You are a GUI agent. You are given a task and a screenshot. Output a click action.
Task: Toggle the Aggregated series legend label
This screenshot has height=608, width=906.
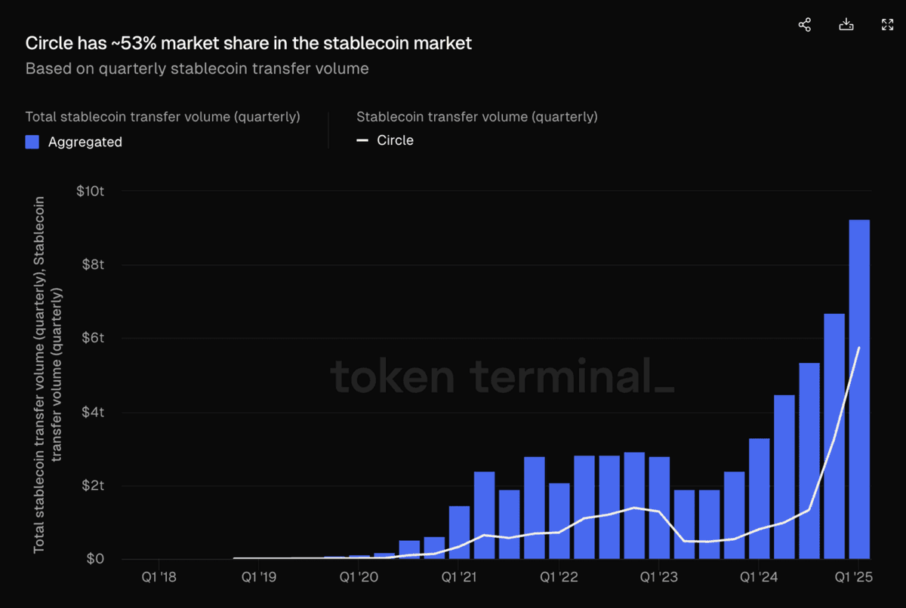[85, 142]
